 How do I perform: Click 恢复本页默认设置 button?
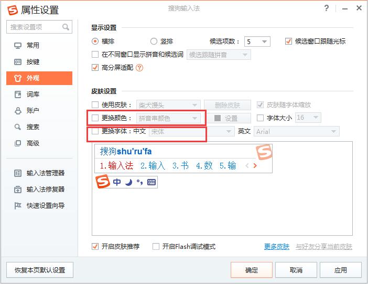40,270
